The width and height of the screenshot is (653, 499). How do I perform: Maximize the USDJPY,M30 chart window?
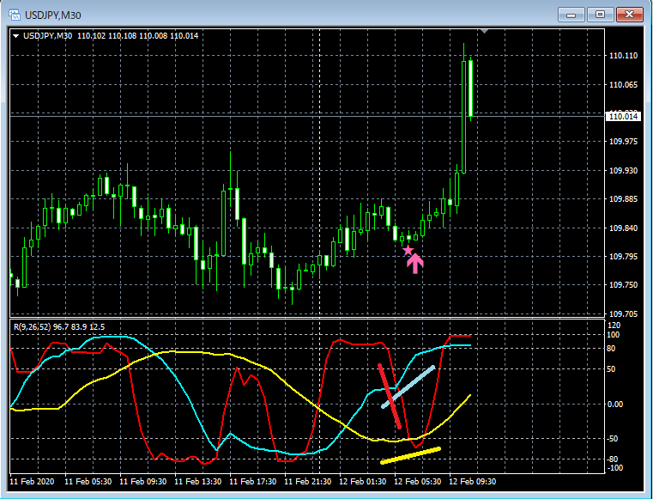coord(600,15)
